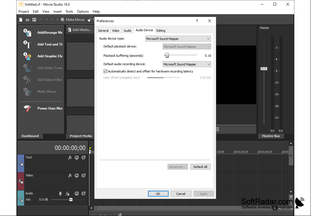Click Default All button
The height and width of the screenshot is (216, 311).
(x=200, y=167)
